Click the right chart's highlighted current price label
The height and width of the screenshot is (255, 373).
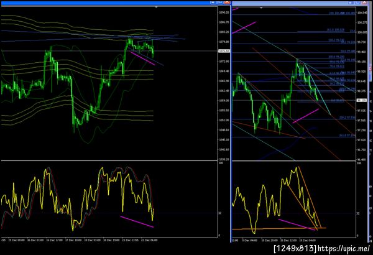pyautogui.click(x=362, y=100)
